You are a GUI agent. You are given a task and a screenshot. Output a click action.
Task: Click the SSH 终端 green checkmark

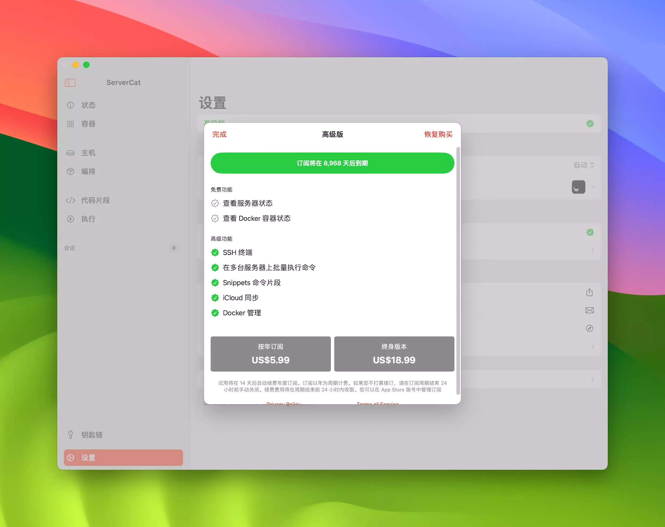point(215,252)
